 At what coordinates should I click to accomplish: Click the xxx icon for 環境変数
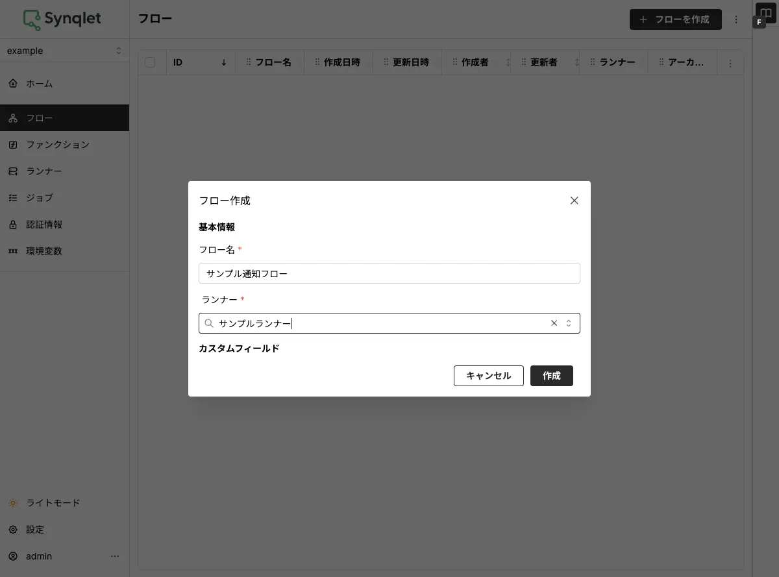click(x=13, y=251)
